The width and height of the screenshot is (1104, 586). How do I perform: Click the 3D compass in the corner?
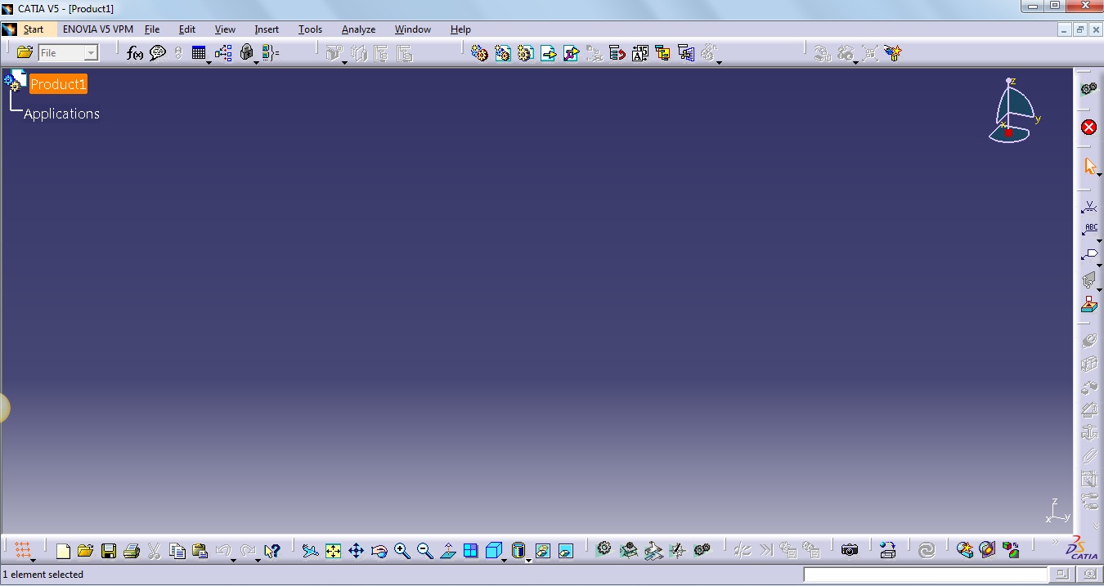coord(1012,110)
